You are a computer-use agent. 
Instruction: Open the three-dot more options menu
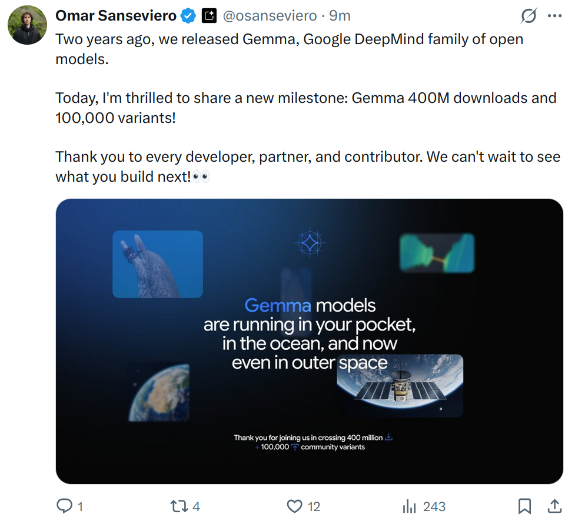pos(554,16)
